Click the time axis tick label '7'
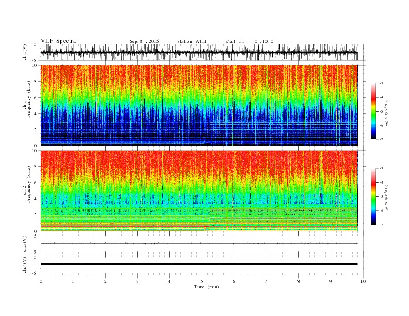Screen dimensions: 409x316 [266, 281]
